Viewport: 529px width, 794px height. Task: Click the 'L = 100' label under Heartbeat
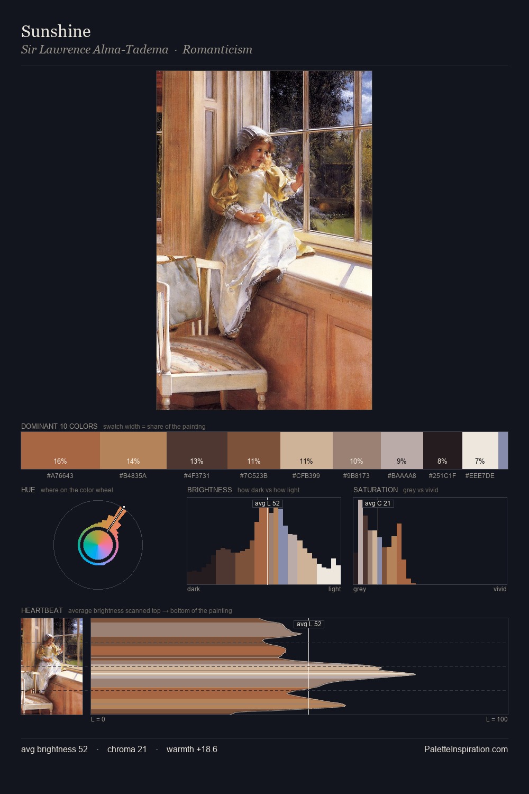pos(497,719)
